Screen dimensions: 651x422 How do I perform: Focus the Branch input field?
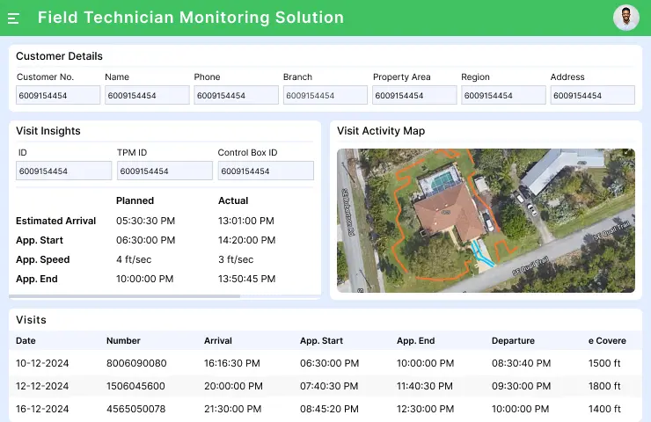325,95
